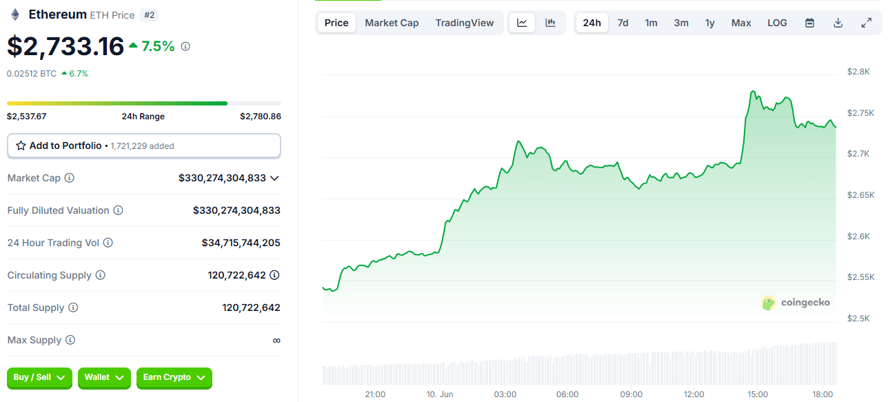
Task: Expand chart to fullscreen
Action: (x=867, y=23)
